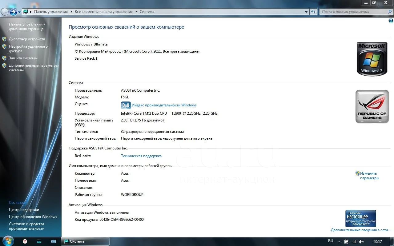This screenshot has height=246, width=394.
Task: Click the Republic of Gamers logo
Action: 372,106
